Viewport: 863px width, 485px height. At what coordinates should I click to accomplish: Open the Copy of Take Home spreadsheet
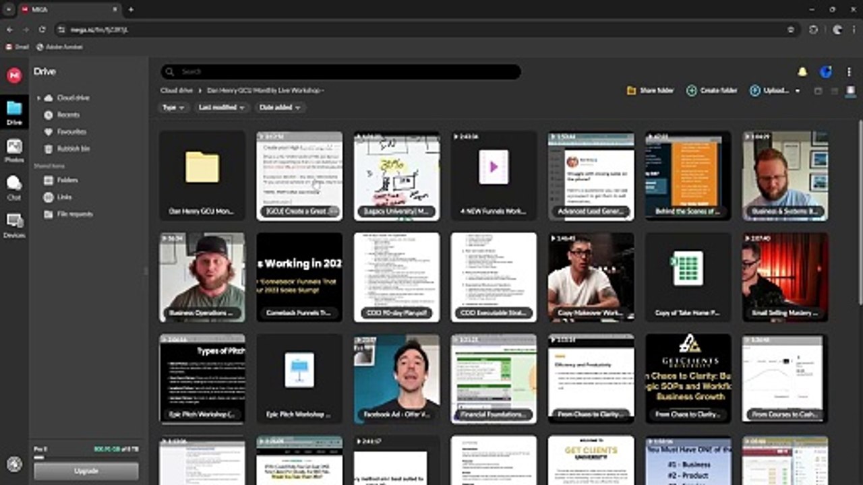(x=688, y=277)
